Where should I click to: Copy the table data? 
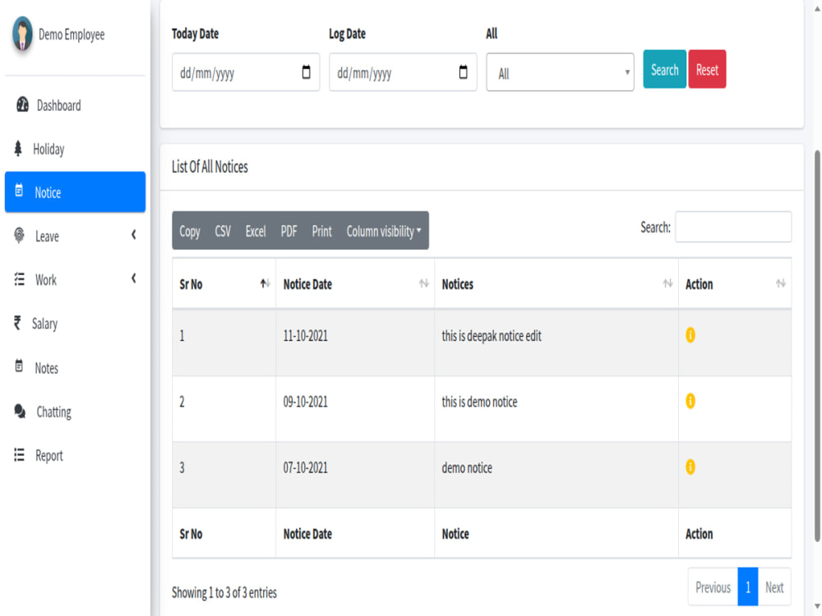tap(190, 231)
